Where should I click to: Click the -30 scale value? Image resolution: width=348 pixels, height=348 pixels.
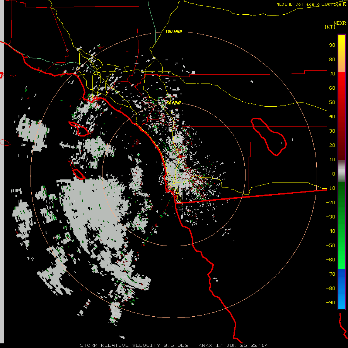pos(331,217)
